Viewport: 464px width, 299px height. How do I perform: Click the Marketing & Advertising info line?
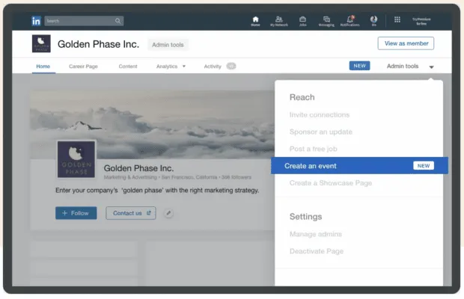(177, 177)
